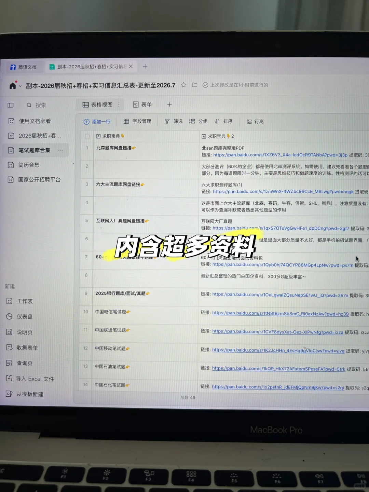The image size is (369, 492).
Task: Open the pan.baidu link ending pwd=yjvg
Action: pyautogui.click(x=278, y=350)
